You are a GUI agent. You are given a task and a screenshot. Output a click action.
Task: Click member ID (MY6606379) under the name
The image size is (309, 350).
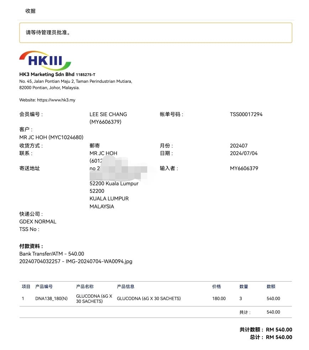point(106,122)
